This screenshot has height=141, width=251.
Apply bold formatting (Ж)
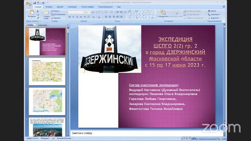pyautogui.click(x=70, y=17)
